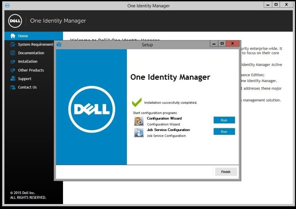Click the large Dell logo in Setup dialog
296x209 pixels.
click(92, 109)
